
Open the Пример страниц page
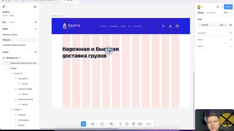click(x=10, y=35)
